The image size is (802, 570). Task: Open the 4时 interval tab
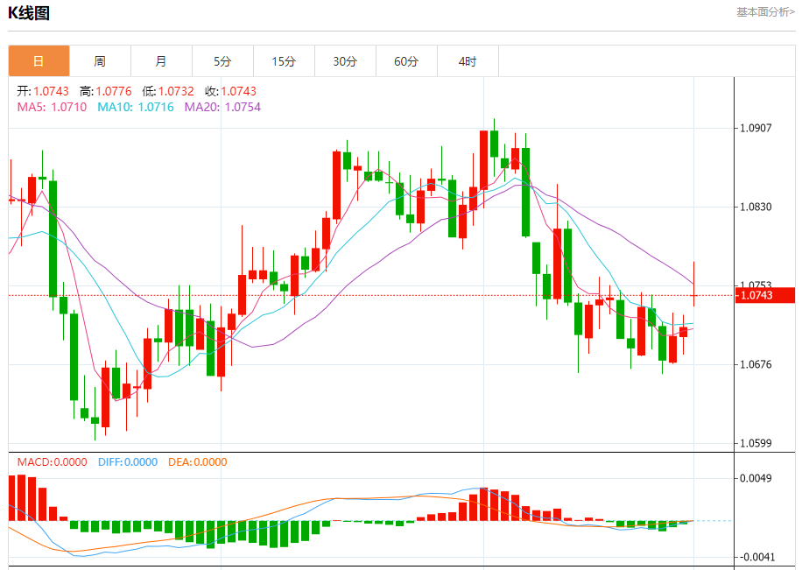point(468,61)
